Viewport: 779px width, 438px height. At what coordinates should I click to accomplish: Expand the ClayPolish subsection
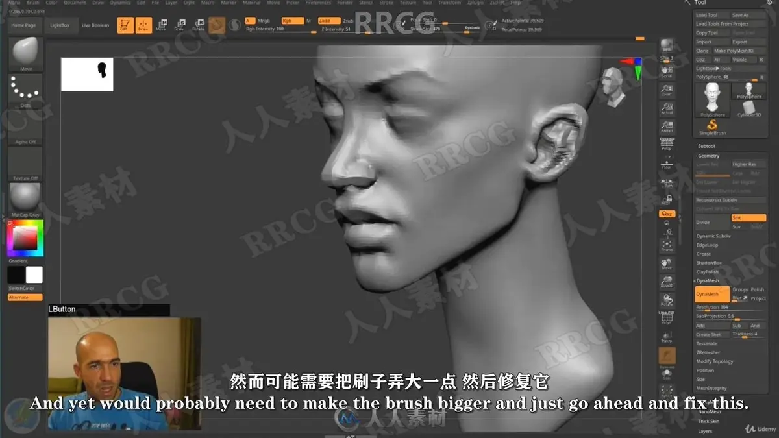point(708,272)
